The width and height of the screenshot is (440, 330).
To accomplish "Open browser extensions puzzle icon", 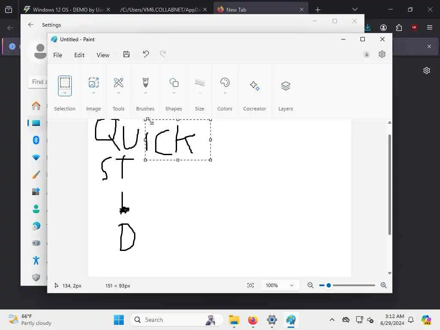I will click(x=399, y=27).
